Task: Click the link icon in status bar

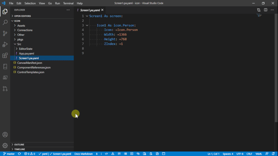Action: (x=138, y=154)
